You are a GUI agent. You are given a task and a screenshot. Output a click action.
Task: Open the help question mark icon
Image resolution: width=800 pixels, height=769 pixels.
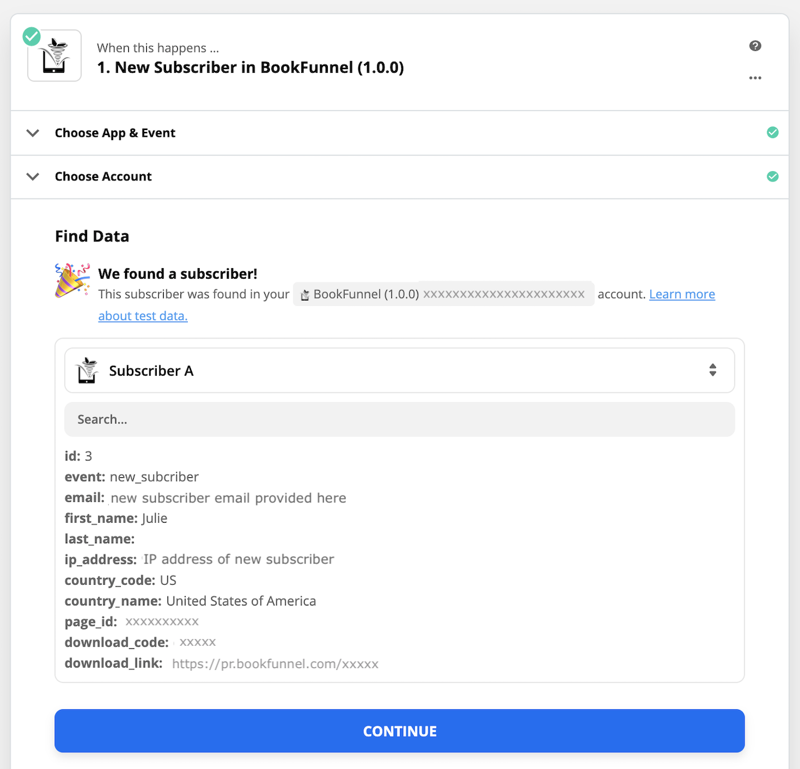point(755,45)
